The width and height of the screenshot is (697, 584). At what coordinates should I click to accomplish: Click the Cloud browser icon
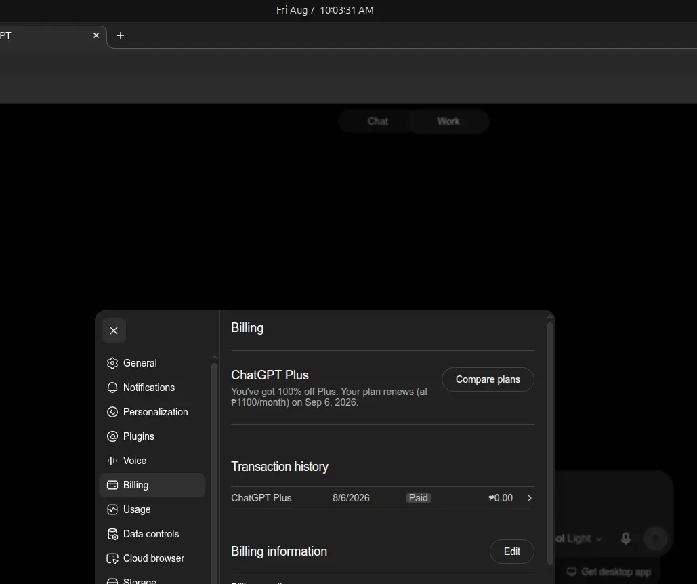click(112, 559)
